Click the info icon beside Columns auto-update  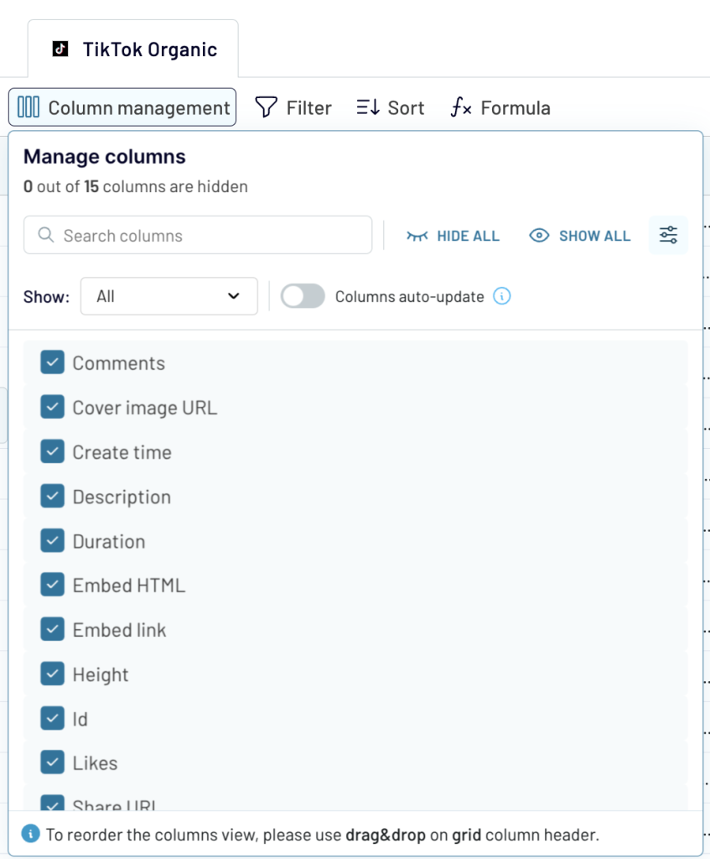pyautogui.click(x=501, y=296)
